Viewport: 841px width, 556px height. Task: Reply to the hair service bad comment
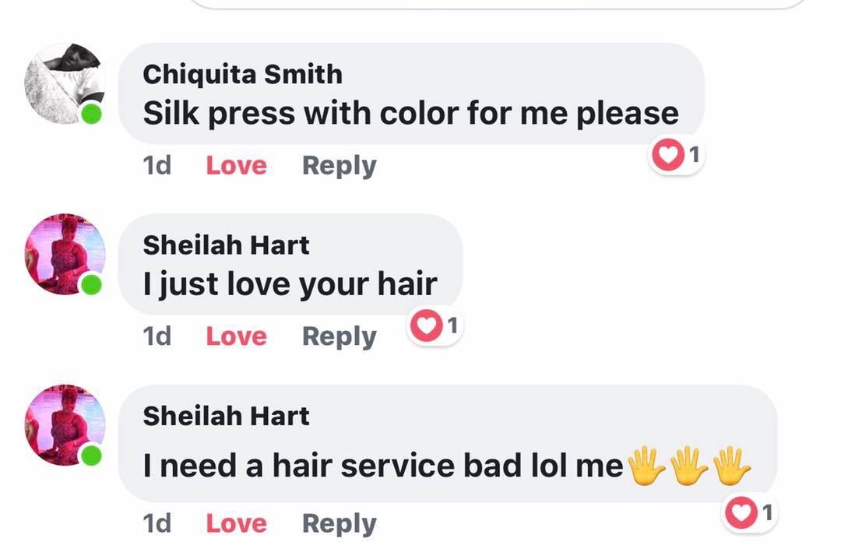[339, 523]
